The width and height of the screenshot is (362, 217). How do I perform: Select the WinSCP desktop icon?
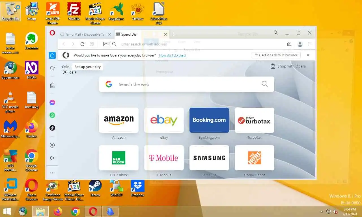116,188
